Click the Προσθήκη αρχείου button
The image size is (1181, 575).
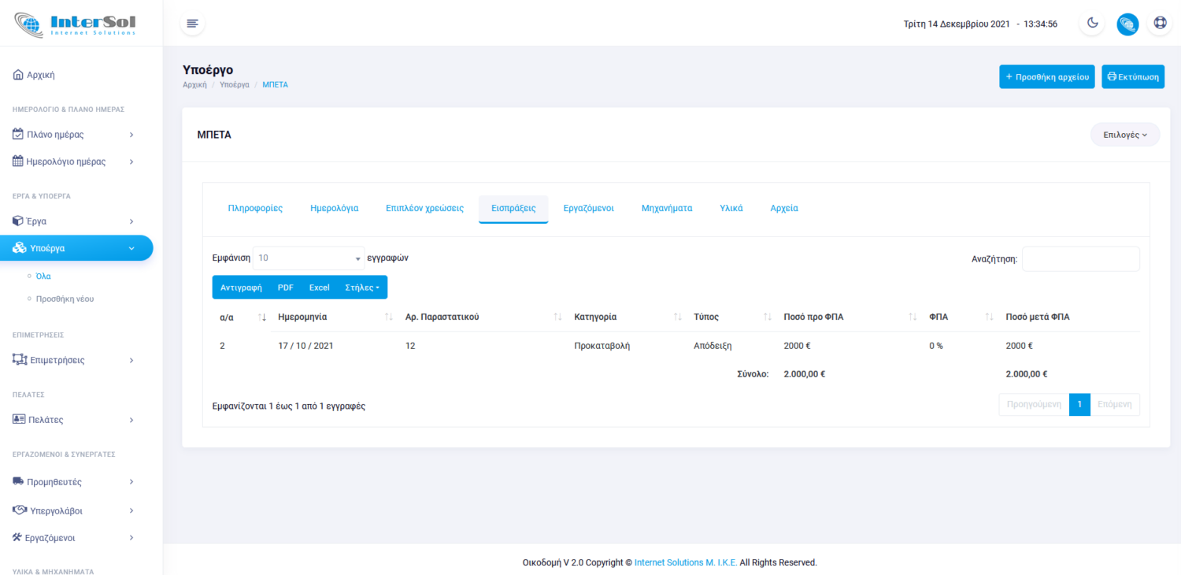(x=1046, y=77)
